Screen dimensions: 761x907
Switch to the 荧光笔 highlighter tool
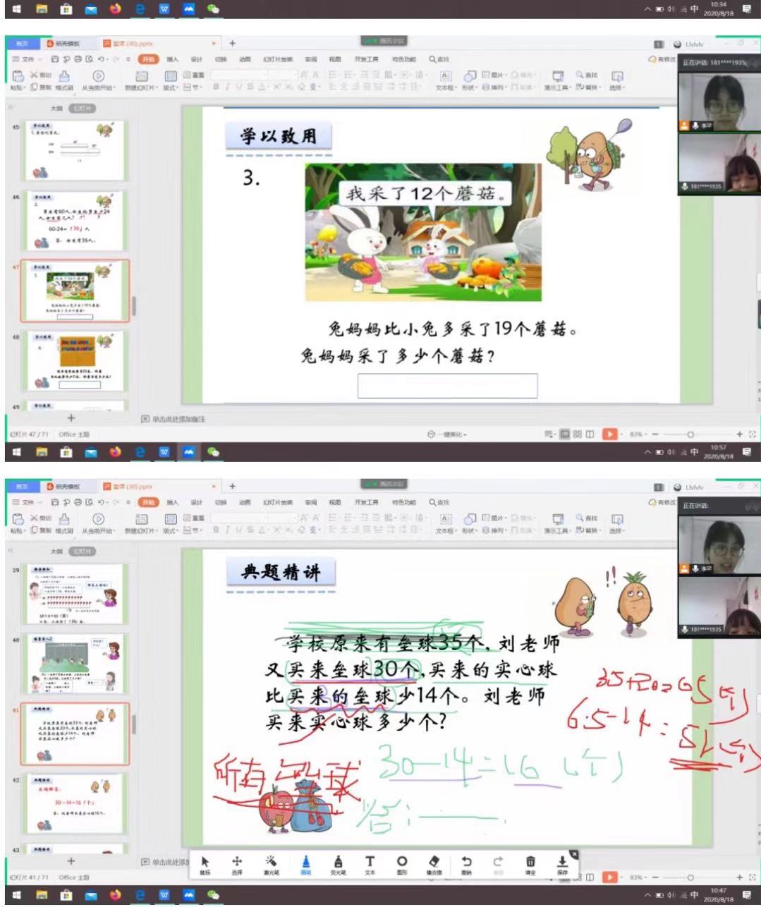point(338,864)
